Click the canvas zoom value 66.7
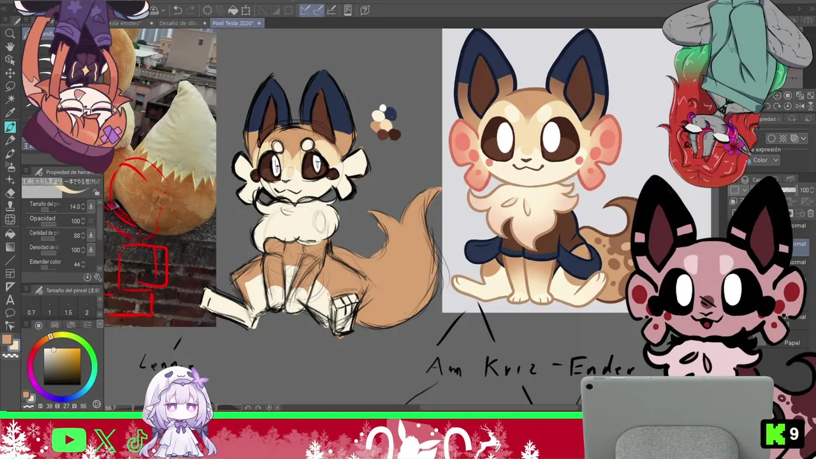This screenshot has height=459, width=816. pos(110,407)
